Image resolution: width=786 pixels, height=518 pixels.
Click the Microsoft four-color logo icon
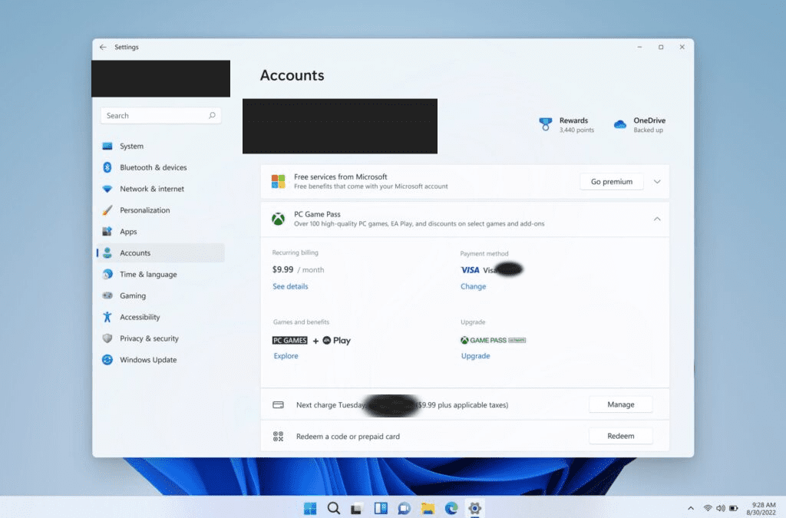tap(278, 181)
